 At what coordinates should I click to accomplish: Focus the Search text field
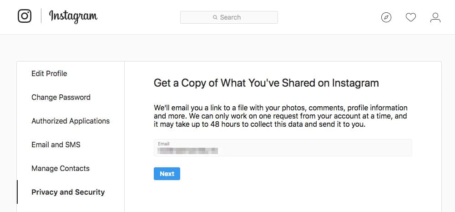coord(237,17)
